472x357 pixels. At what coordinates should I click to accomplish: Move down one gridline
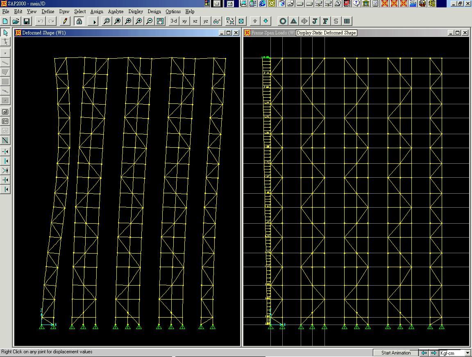point(265,21)
